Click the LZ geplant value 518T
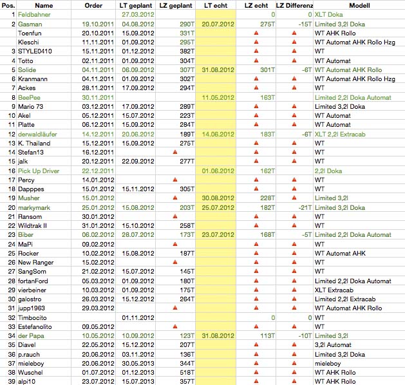The image size is (405, 385). point(187,372)
